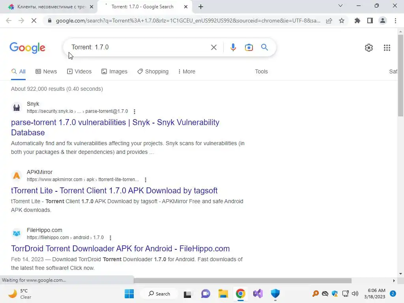Image resolution: width=404 pixels, height=303 pixels.
Task: Open clock showing 6:06 AM
Action: (x=375, y=294)
